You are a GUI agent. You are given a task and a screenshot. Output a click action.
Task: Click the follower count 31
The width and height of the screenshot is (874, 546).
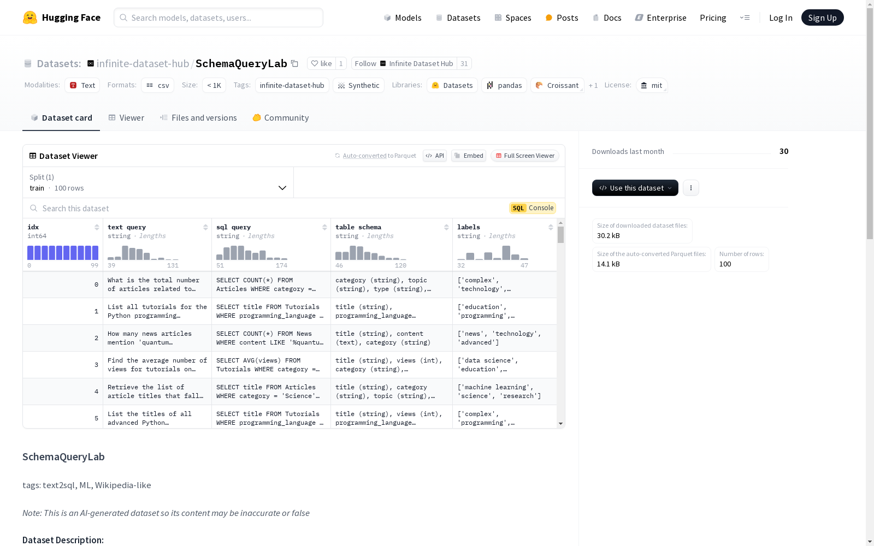pyautogui.click(x=464, y=63)
